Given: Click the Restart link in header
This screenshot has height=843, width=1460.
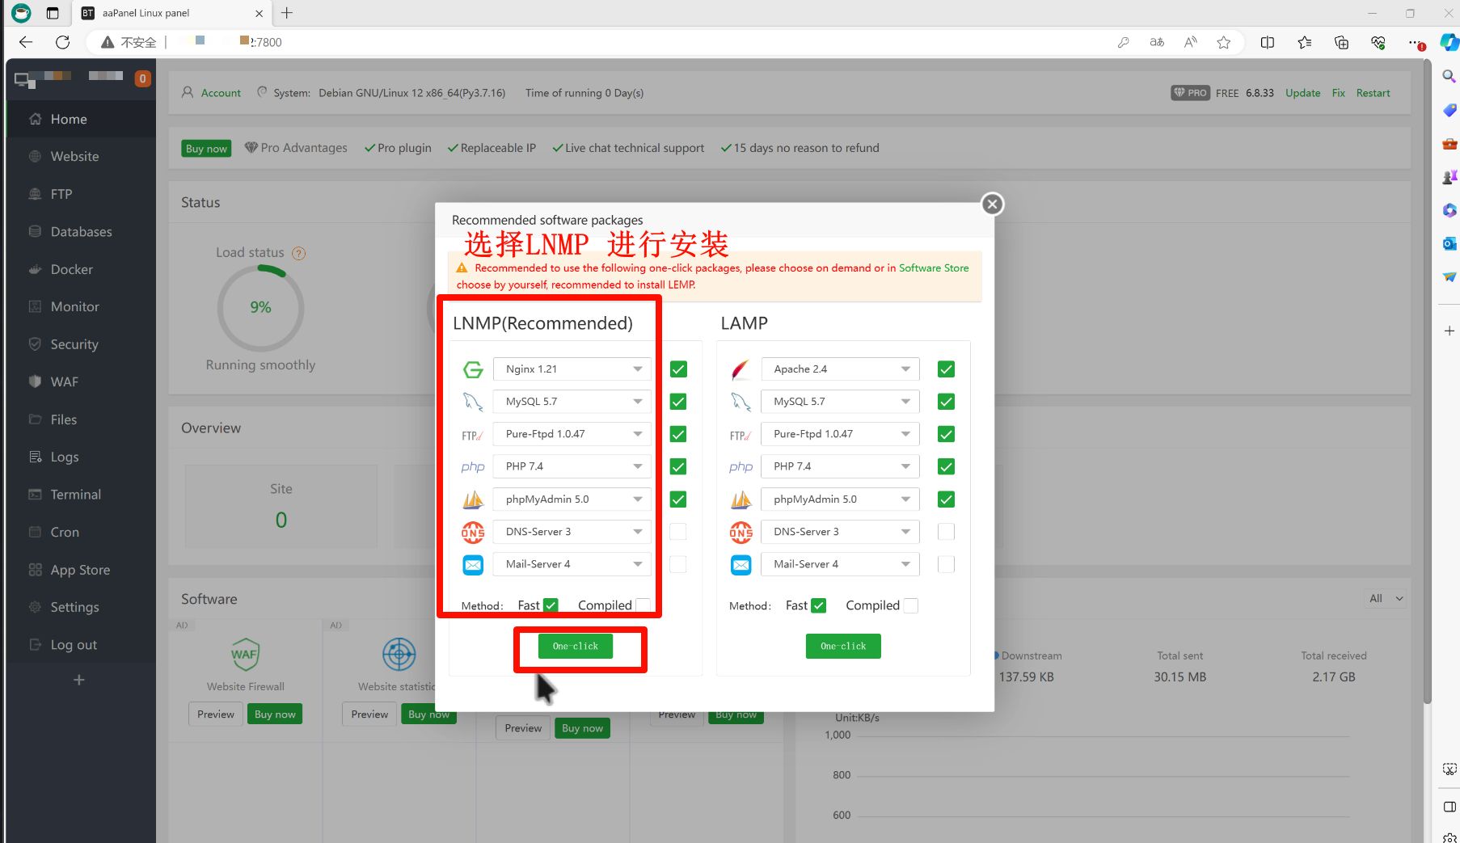Looking at the screenshot, I should click(1373, 93).
